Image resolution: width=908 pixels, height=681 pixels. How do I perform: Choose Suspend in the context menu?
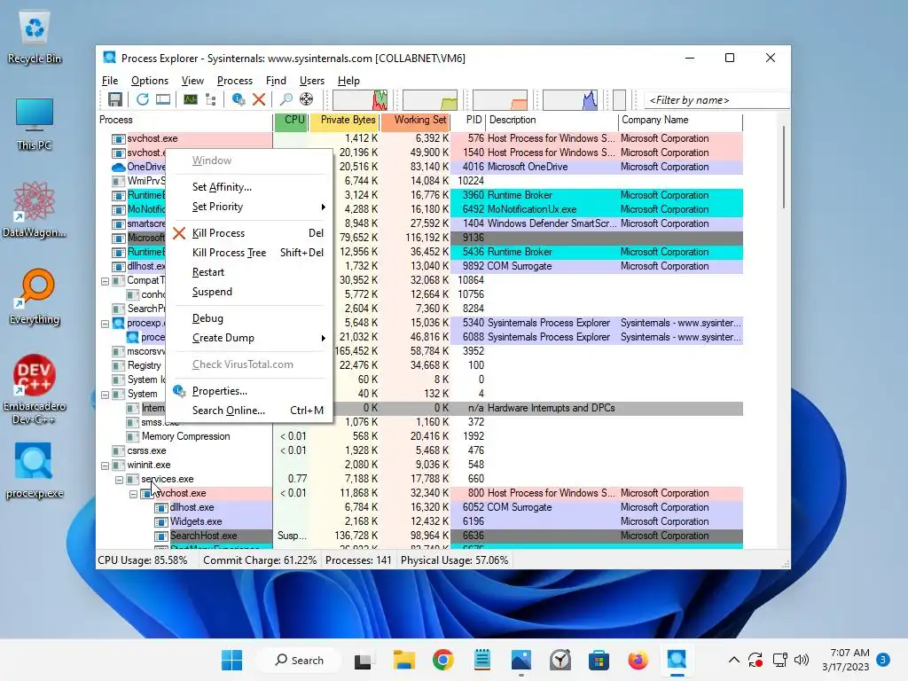(249, 292)
